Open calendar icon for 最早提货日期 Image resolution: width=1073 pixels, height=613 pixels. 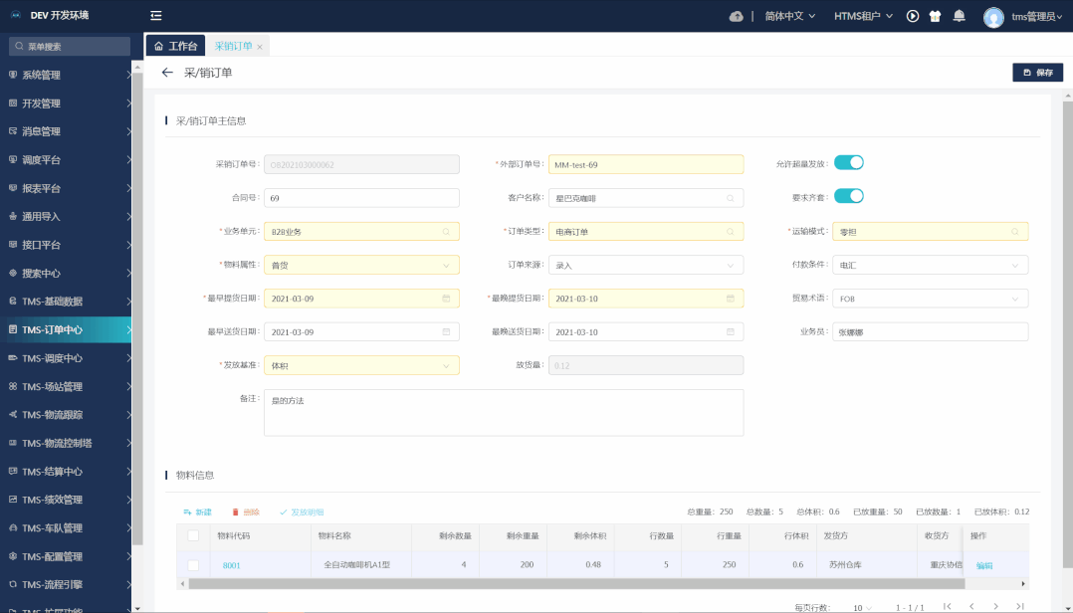(x=446, y=299)
